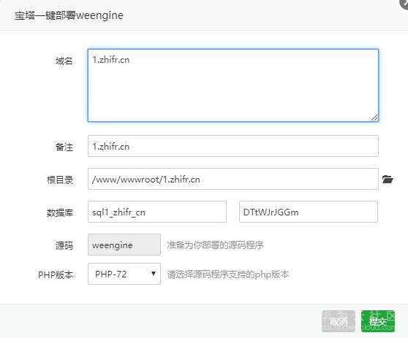The height and width of the screenshot is (338, 408).
Task: Click the disabled weengine source field
Action: tap(124, 245)
